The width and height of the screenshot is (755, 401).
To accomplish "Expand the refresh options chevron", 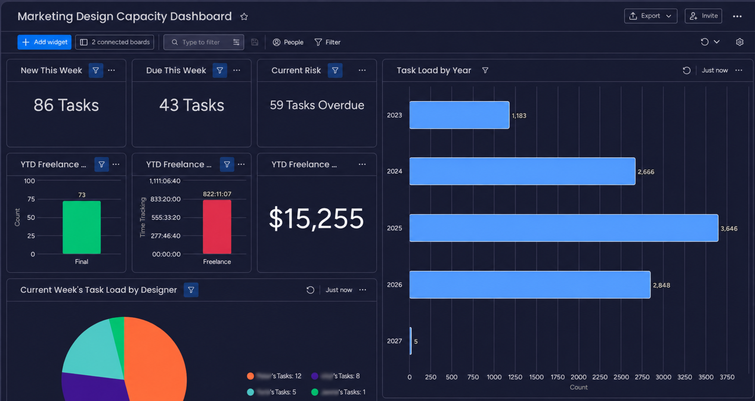I will [x=717, y=42].
